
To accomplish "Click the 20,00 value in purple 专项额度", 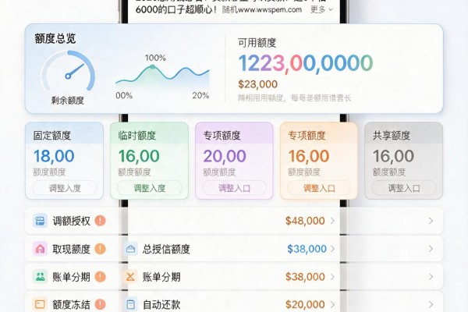I will click(x=225, y=156).
